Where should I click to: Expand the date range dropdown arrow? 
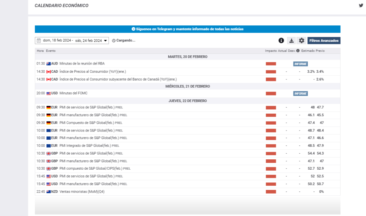[x=105, y=41]
